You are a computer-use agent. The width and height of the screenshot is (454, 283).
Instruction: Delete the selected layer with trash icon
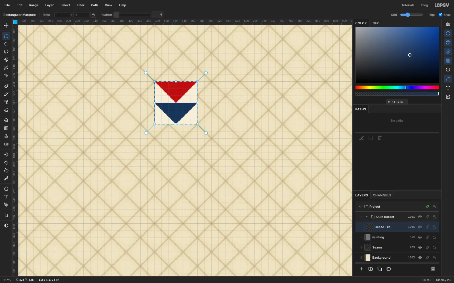click(433, 269)
